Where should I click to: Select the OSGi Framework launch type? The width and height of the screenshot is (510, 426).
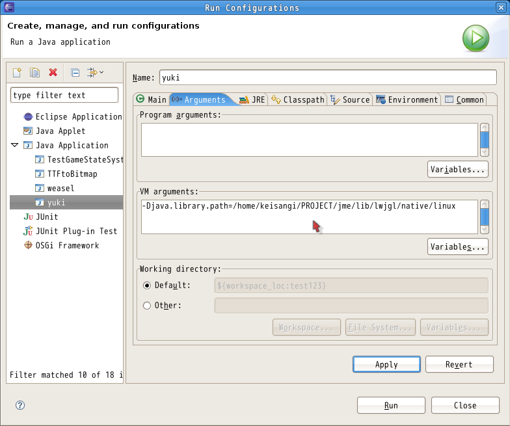tap(67, 246)
